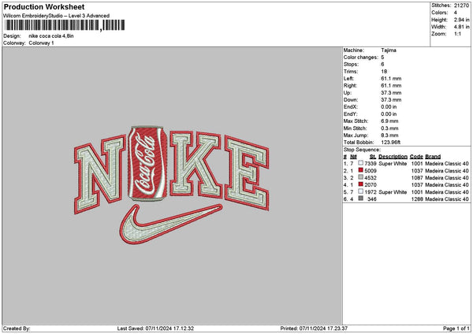This screenshot has width=473, height=334.
Task: Click the 'Code' column header
Action: [x=416, y=157]
